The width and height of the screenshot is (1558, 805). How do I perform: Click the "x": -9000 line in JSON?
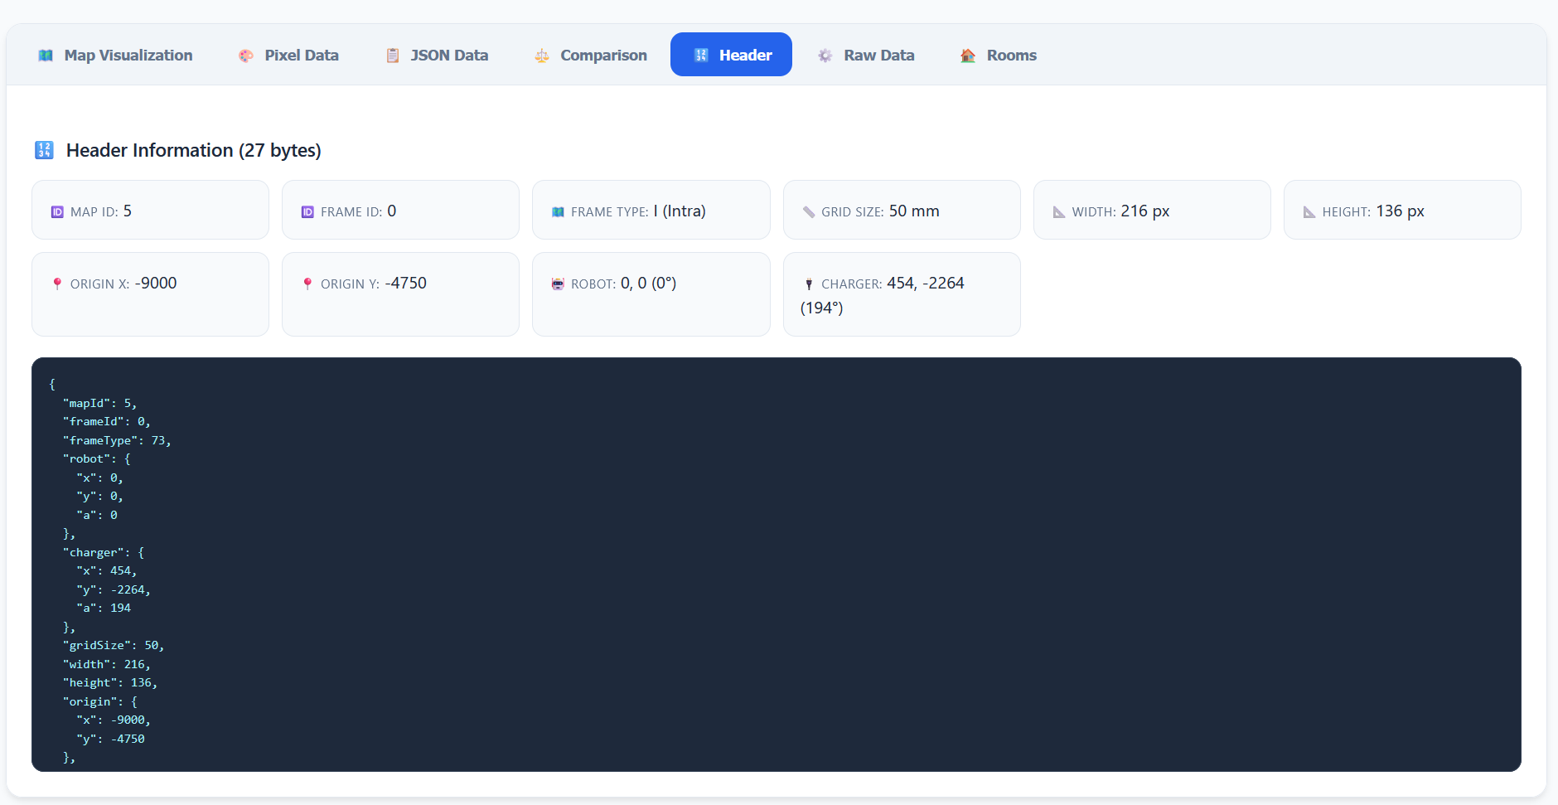(114, 720)
